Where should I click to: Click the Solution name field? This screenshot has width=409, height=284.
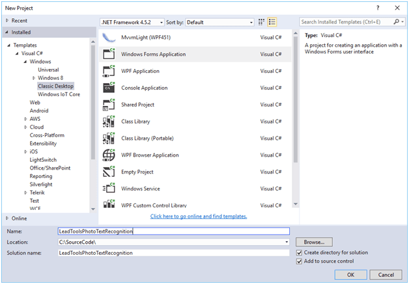pyautogui.click(x=174, y=253)
